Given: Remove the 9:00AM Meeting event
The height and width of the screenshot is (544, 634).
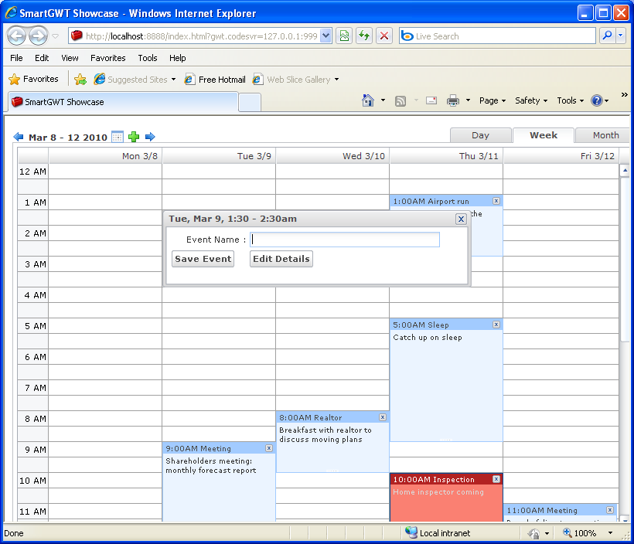Looking at the screenshot, I should 269,448.
